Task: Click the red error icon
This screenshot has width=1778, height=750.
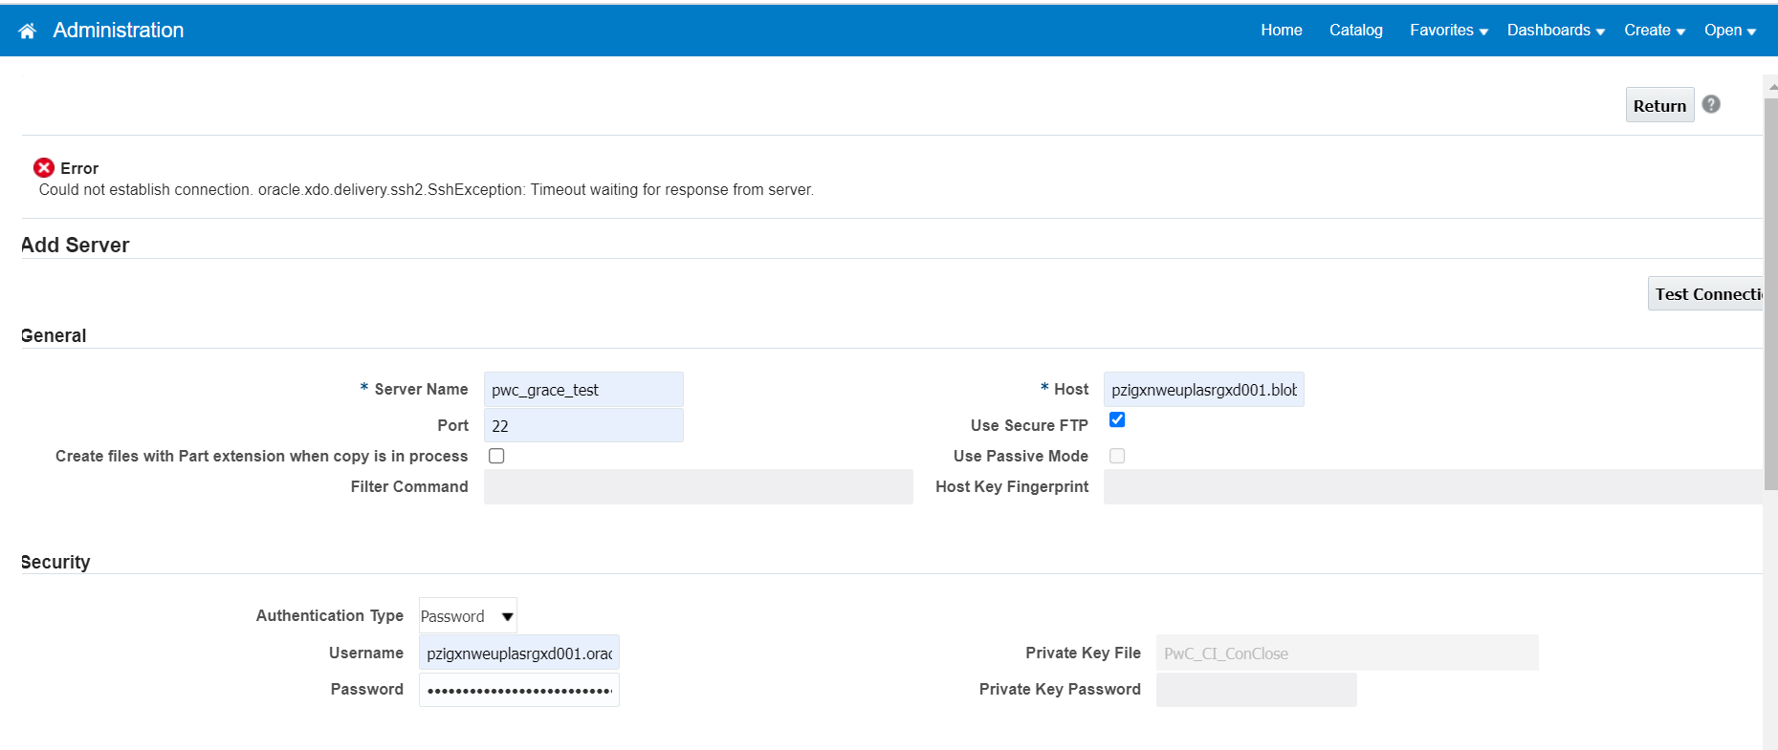Action: click(x=44, y=168)
